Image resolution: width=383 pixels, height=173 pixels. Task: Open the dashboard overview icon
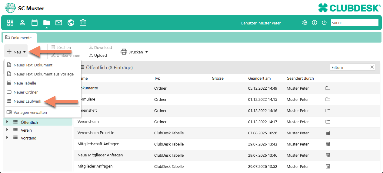[x=11, y=23]
